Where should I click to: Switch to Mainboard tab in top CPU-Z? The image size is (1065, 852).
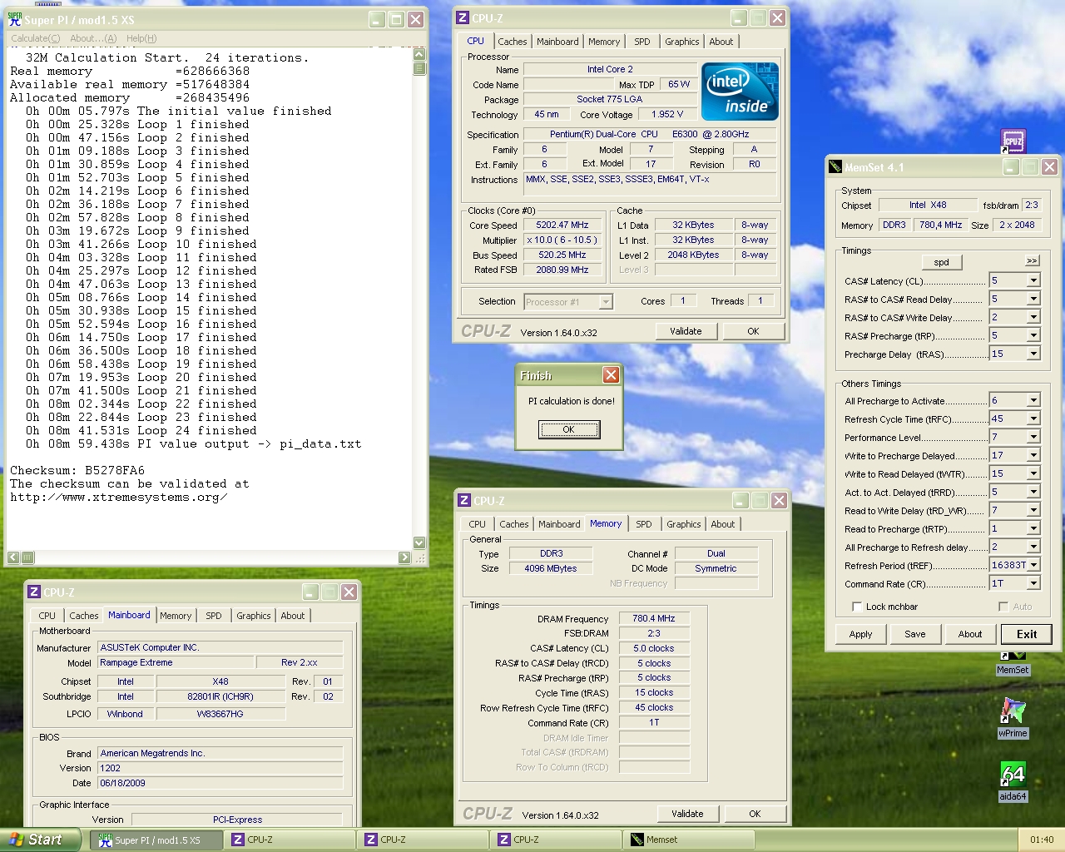pos(557,42)
